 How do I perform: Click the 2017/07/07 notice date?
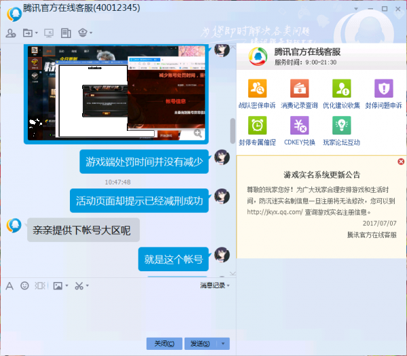coord(379,223)
